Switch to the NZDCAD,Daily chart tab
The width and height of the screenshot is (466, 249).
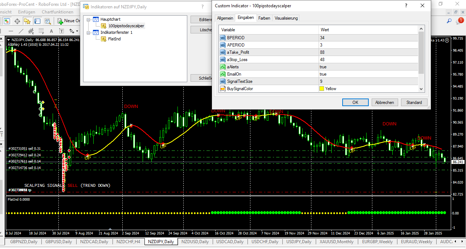(94, 242)
